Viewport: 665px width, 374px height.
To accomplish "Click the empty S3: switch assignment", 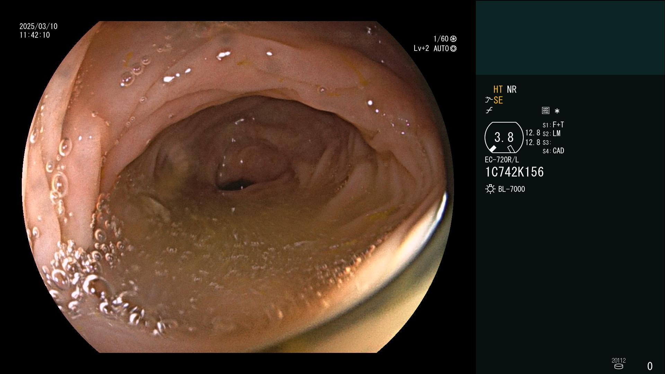I will (547, 143).
